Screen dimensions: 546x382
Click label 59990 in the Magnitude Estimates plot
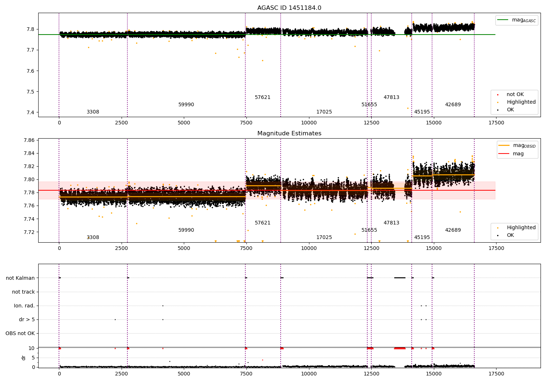click(x=186, y=230)
